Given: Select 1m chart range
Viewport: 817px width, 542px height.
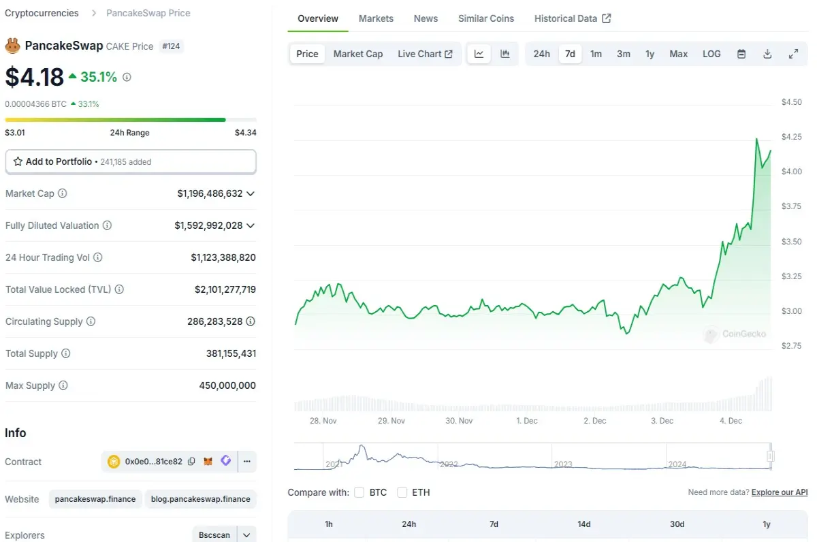Looking at the screenshot, I should (596, 54).
